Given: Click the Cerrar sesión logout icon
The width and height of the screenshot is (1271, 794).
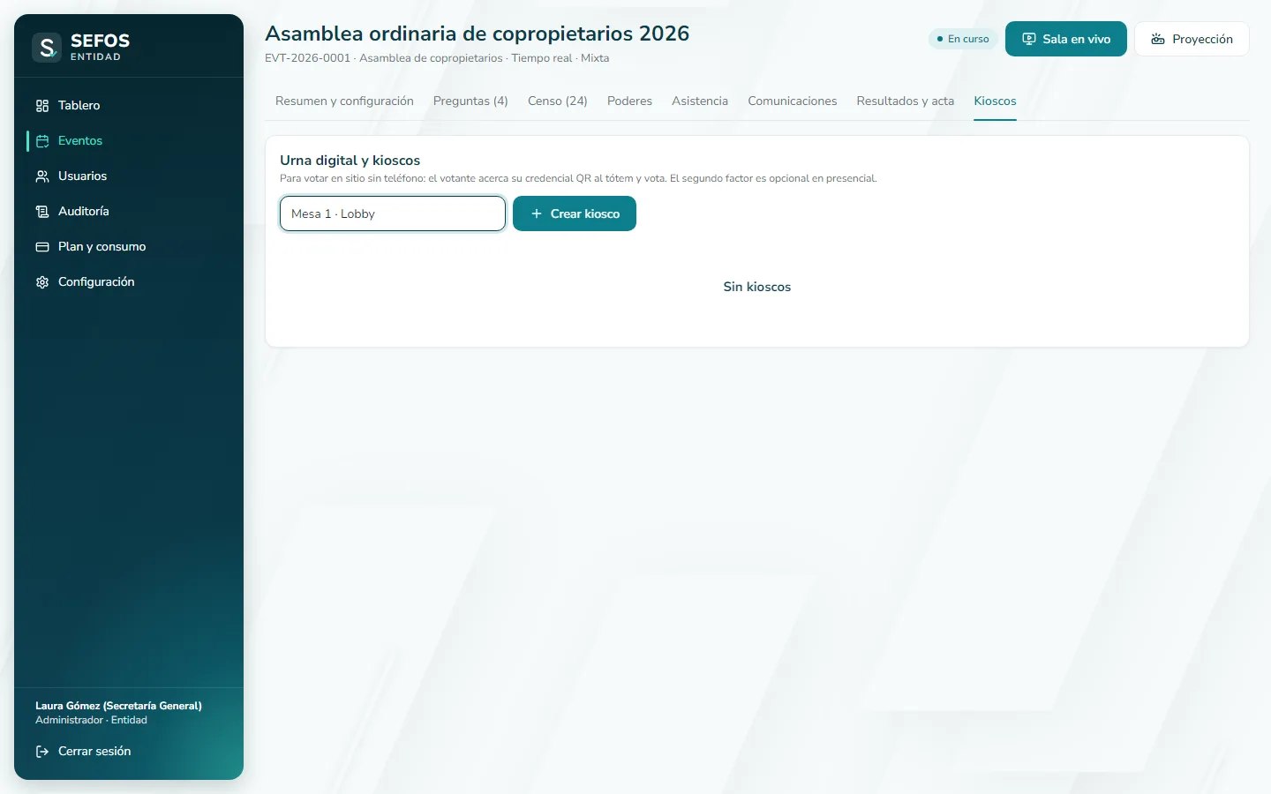Looking at the screenshot, I should 42,752.
